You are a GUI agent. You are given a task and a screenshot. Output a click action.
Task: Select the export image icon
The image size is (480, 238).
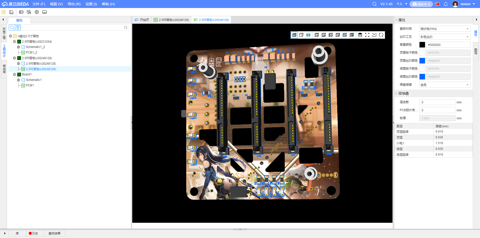tap(21, 12)
